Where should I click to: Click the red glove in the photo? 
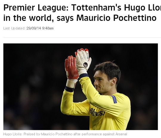tap(71, 68)
